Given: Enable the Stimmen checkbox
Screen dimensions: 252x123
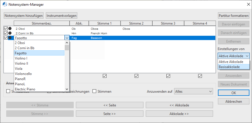Looking at the screenshot, I should pyautogui.click(x=94, y=91).
